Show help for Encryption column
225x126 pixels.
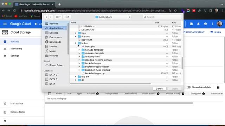204,94
